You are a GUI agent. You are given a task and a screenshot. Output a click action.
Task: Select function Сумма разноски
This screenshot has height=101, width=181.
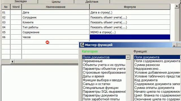(157, 65)
